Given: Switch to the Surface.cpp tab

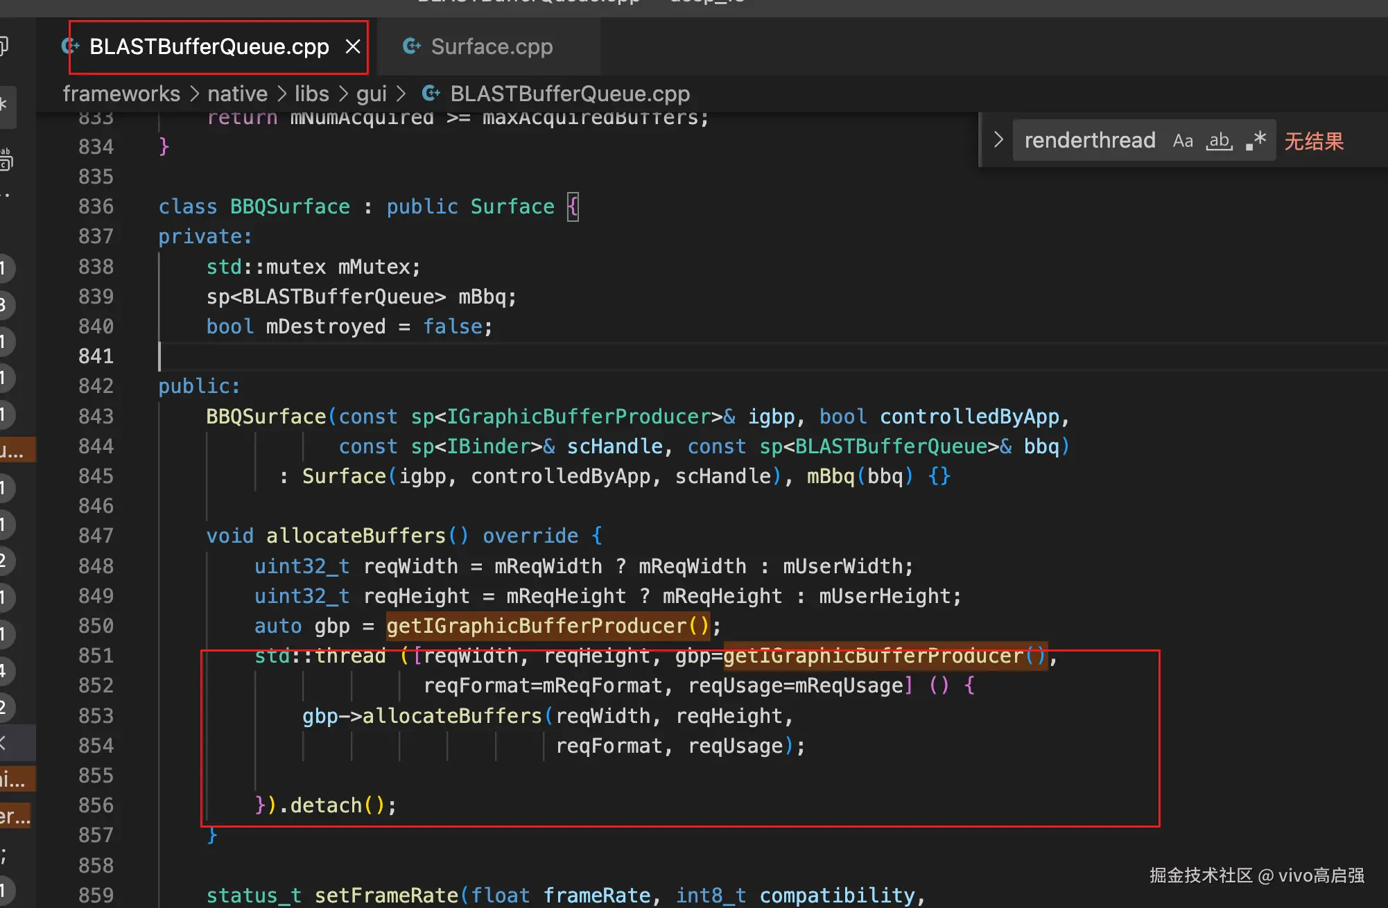Looking at the screenshot, I should coord(491,47).
